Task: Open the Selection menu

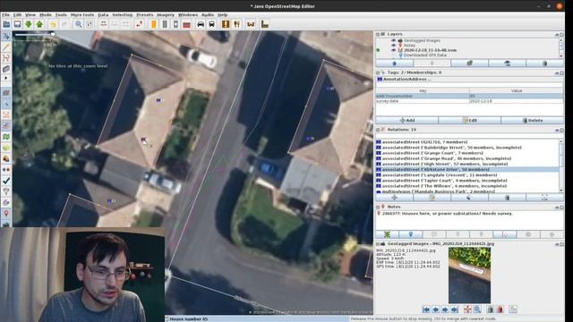Action: tap(122, 15)
